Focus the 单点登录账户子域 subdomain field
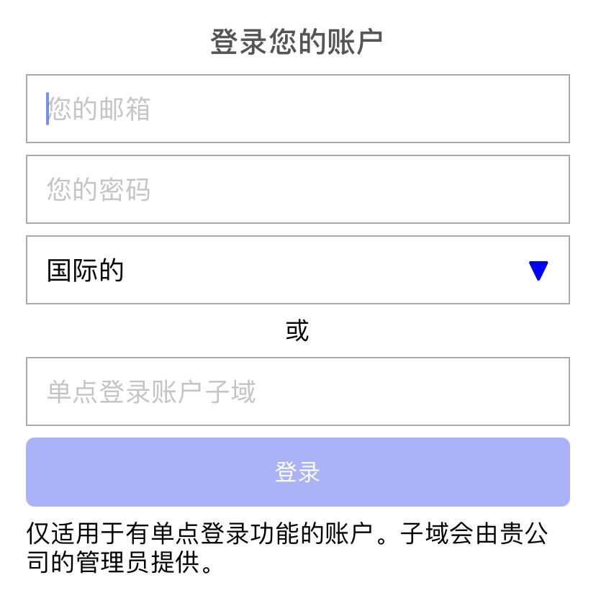The image size is (596, 598). (297, 391)
